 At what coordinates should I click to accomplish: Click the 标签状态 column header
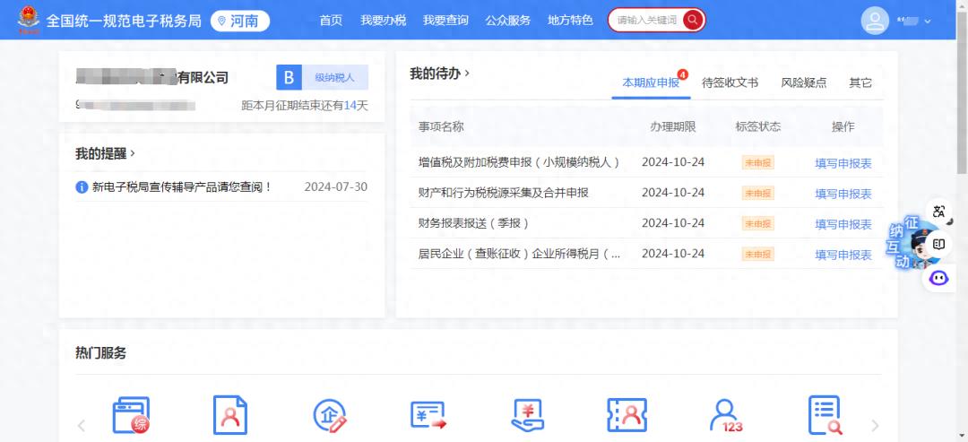pos(758,126)
